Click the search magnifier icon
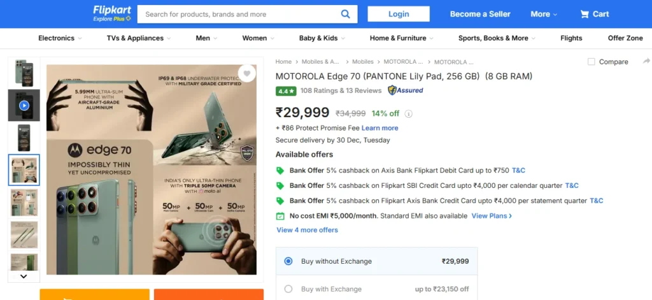 click(345, 14)
